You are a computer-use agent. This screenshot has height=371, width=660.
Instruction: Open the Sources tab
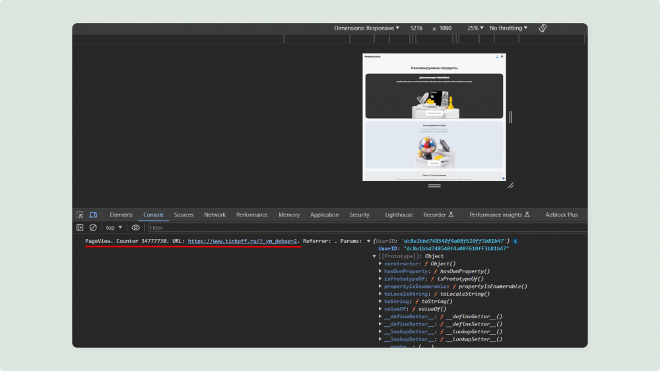(183, 215)
